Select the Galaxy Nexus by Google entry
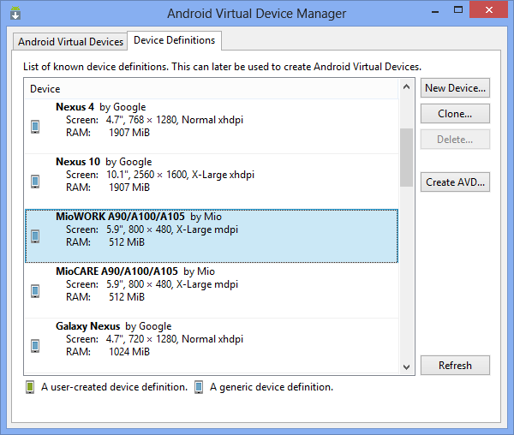The height and width of the screenshot is (435, 514). 212,346
